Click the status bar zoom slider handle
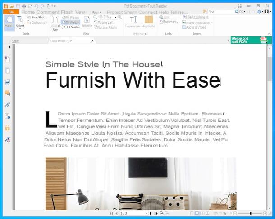The height and width of the screenshot is (219, 275). pyautogui.click(x=251, y=213)
